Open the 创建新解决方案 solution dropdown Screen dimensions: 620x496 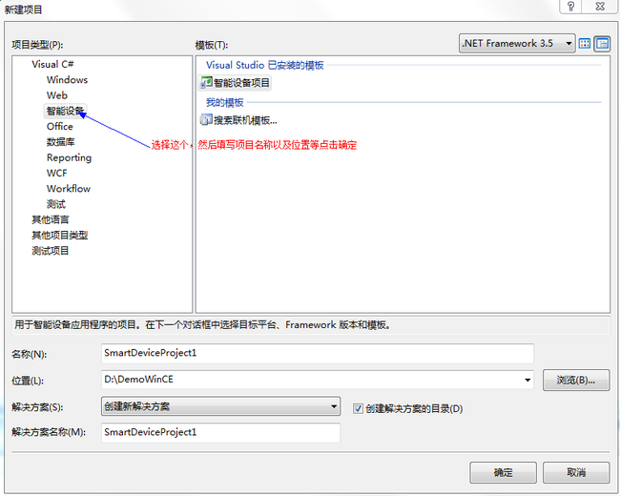pos(220,406)
